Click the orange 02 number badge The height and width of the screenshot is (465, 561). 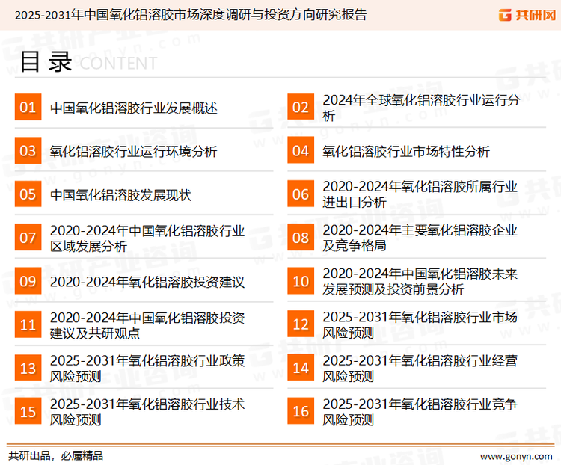[300, 108]
